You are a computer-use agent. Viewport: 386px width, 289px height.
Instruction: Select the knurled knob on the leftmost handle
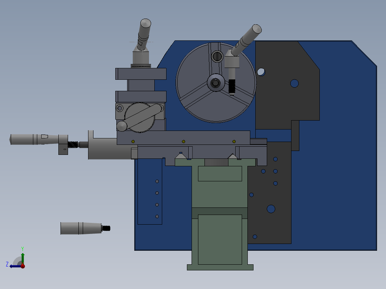tap(21, 139)
